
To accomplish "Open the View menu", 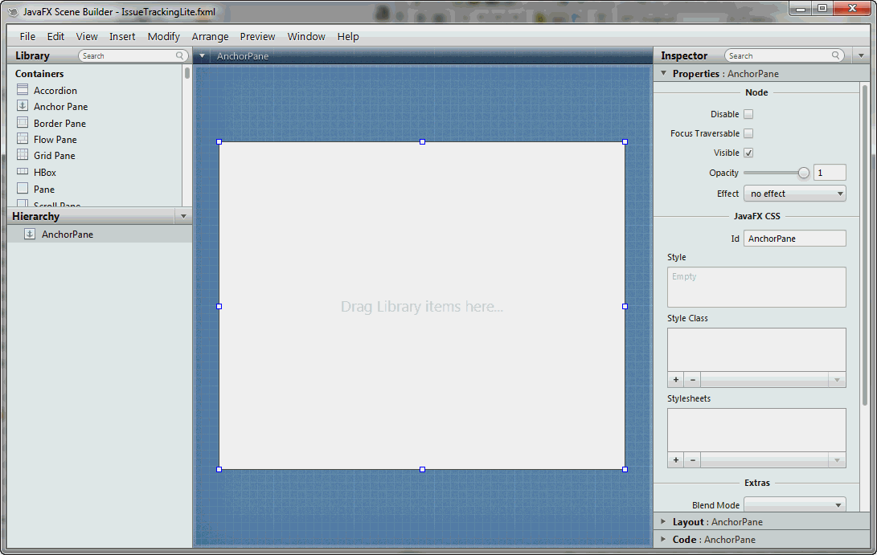I will tap(87, 36).
